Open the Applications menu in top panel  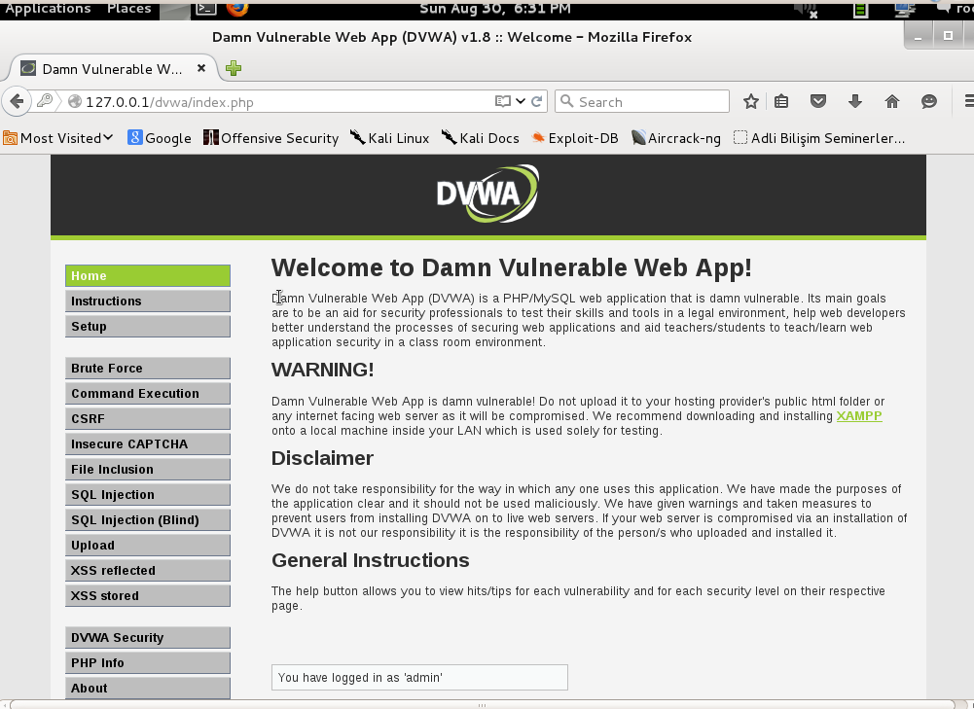(x=48, y=9)
